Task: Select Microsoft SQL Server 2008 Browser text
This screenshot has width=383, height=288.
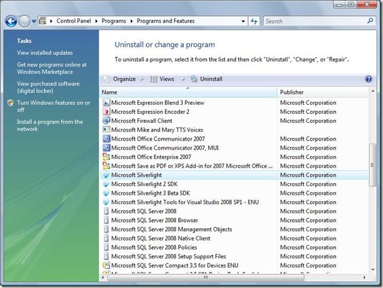Action: click(x=155, y=220)
